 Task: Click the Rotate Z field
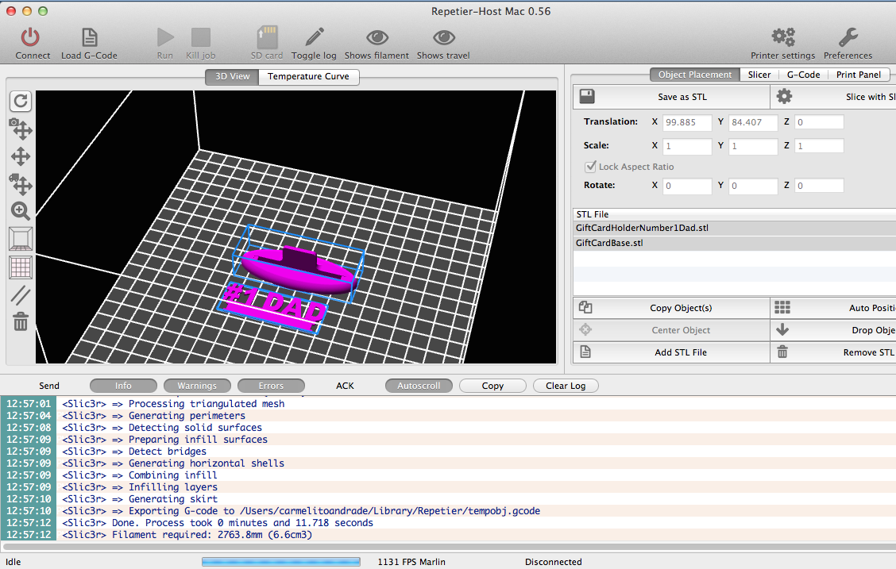coord(819,186)
